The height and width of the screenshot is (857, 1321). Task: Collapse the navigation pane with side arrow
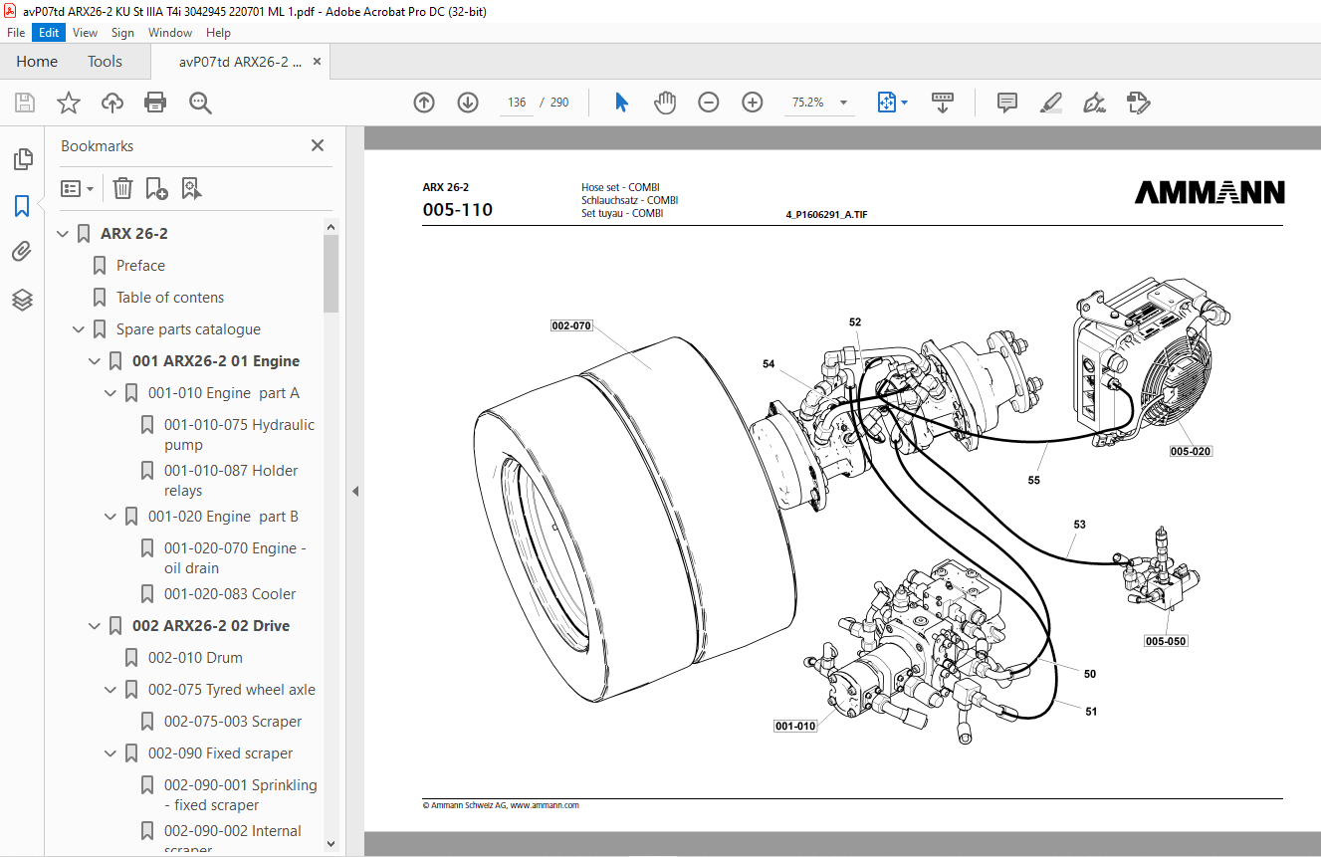[x=355, y=491]
